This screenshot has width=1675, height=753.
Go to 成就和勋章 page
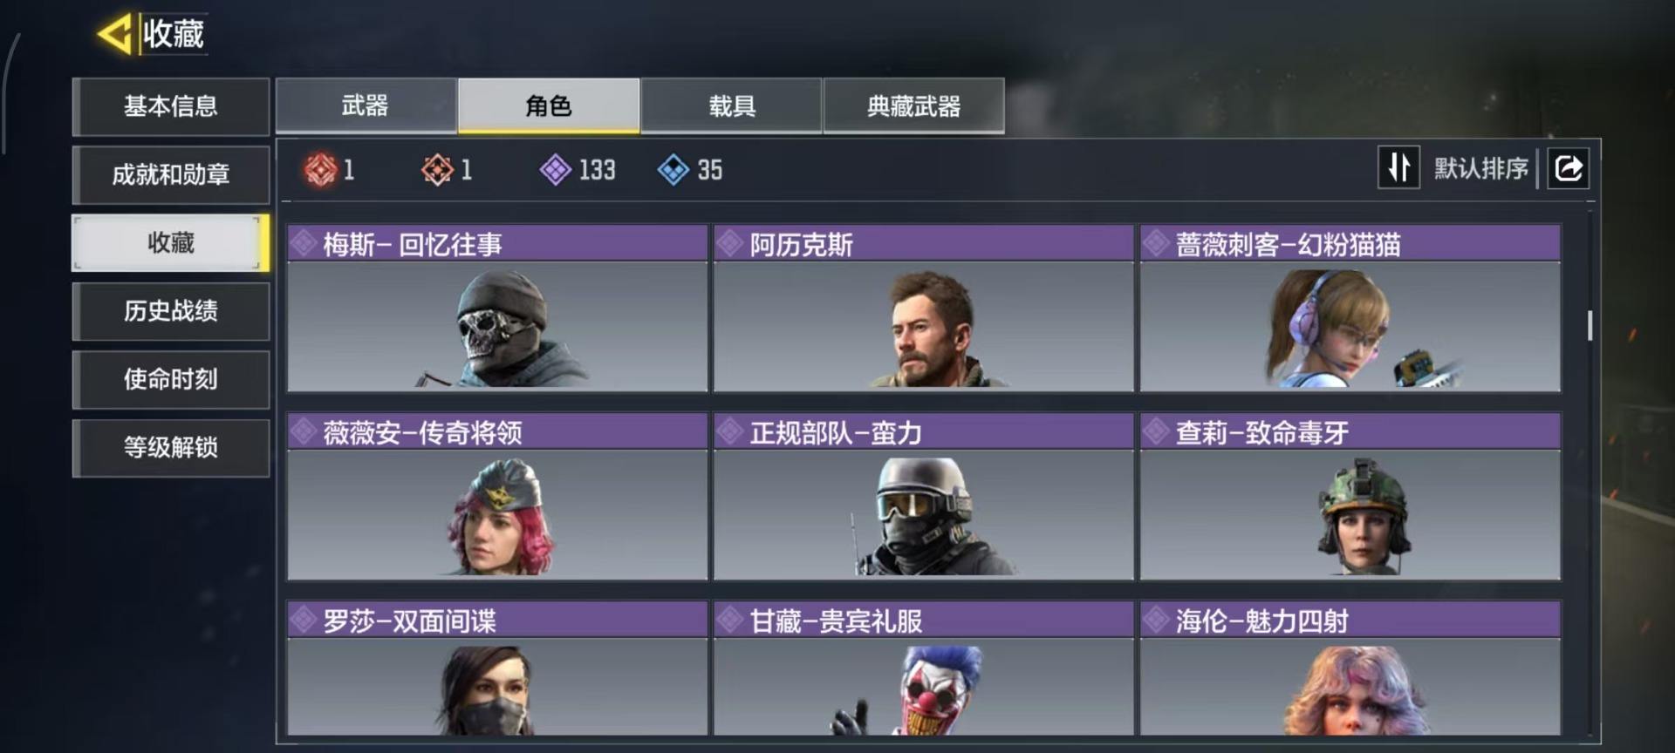(x=171, y=174)
